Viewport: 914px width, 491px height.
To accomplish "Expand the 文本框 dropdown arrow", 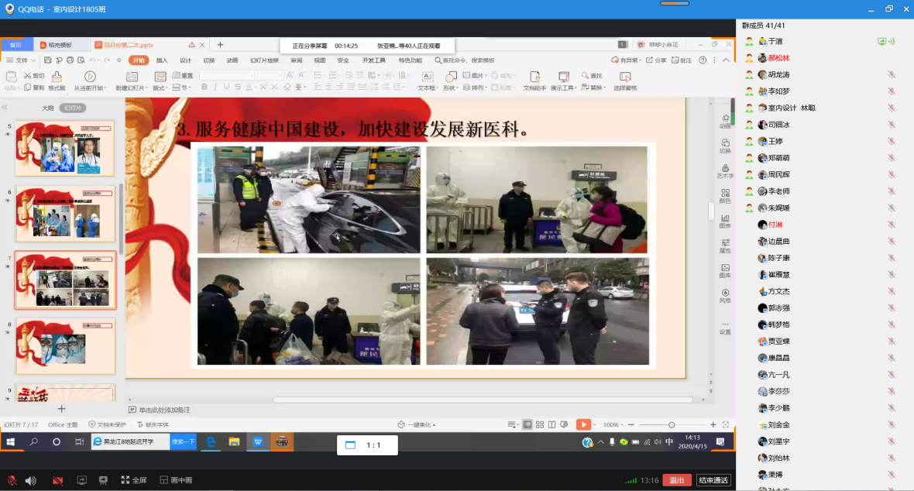I will pyautogui.click(x=438, y=88).
